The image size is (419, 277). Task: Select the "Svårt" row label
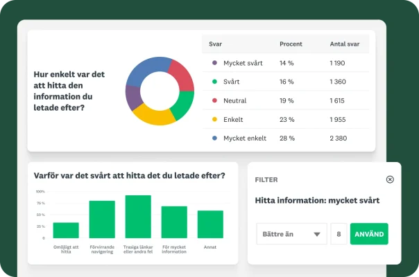pyautogui.click(x=232, y=82)
